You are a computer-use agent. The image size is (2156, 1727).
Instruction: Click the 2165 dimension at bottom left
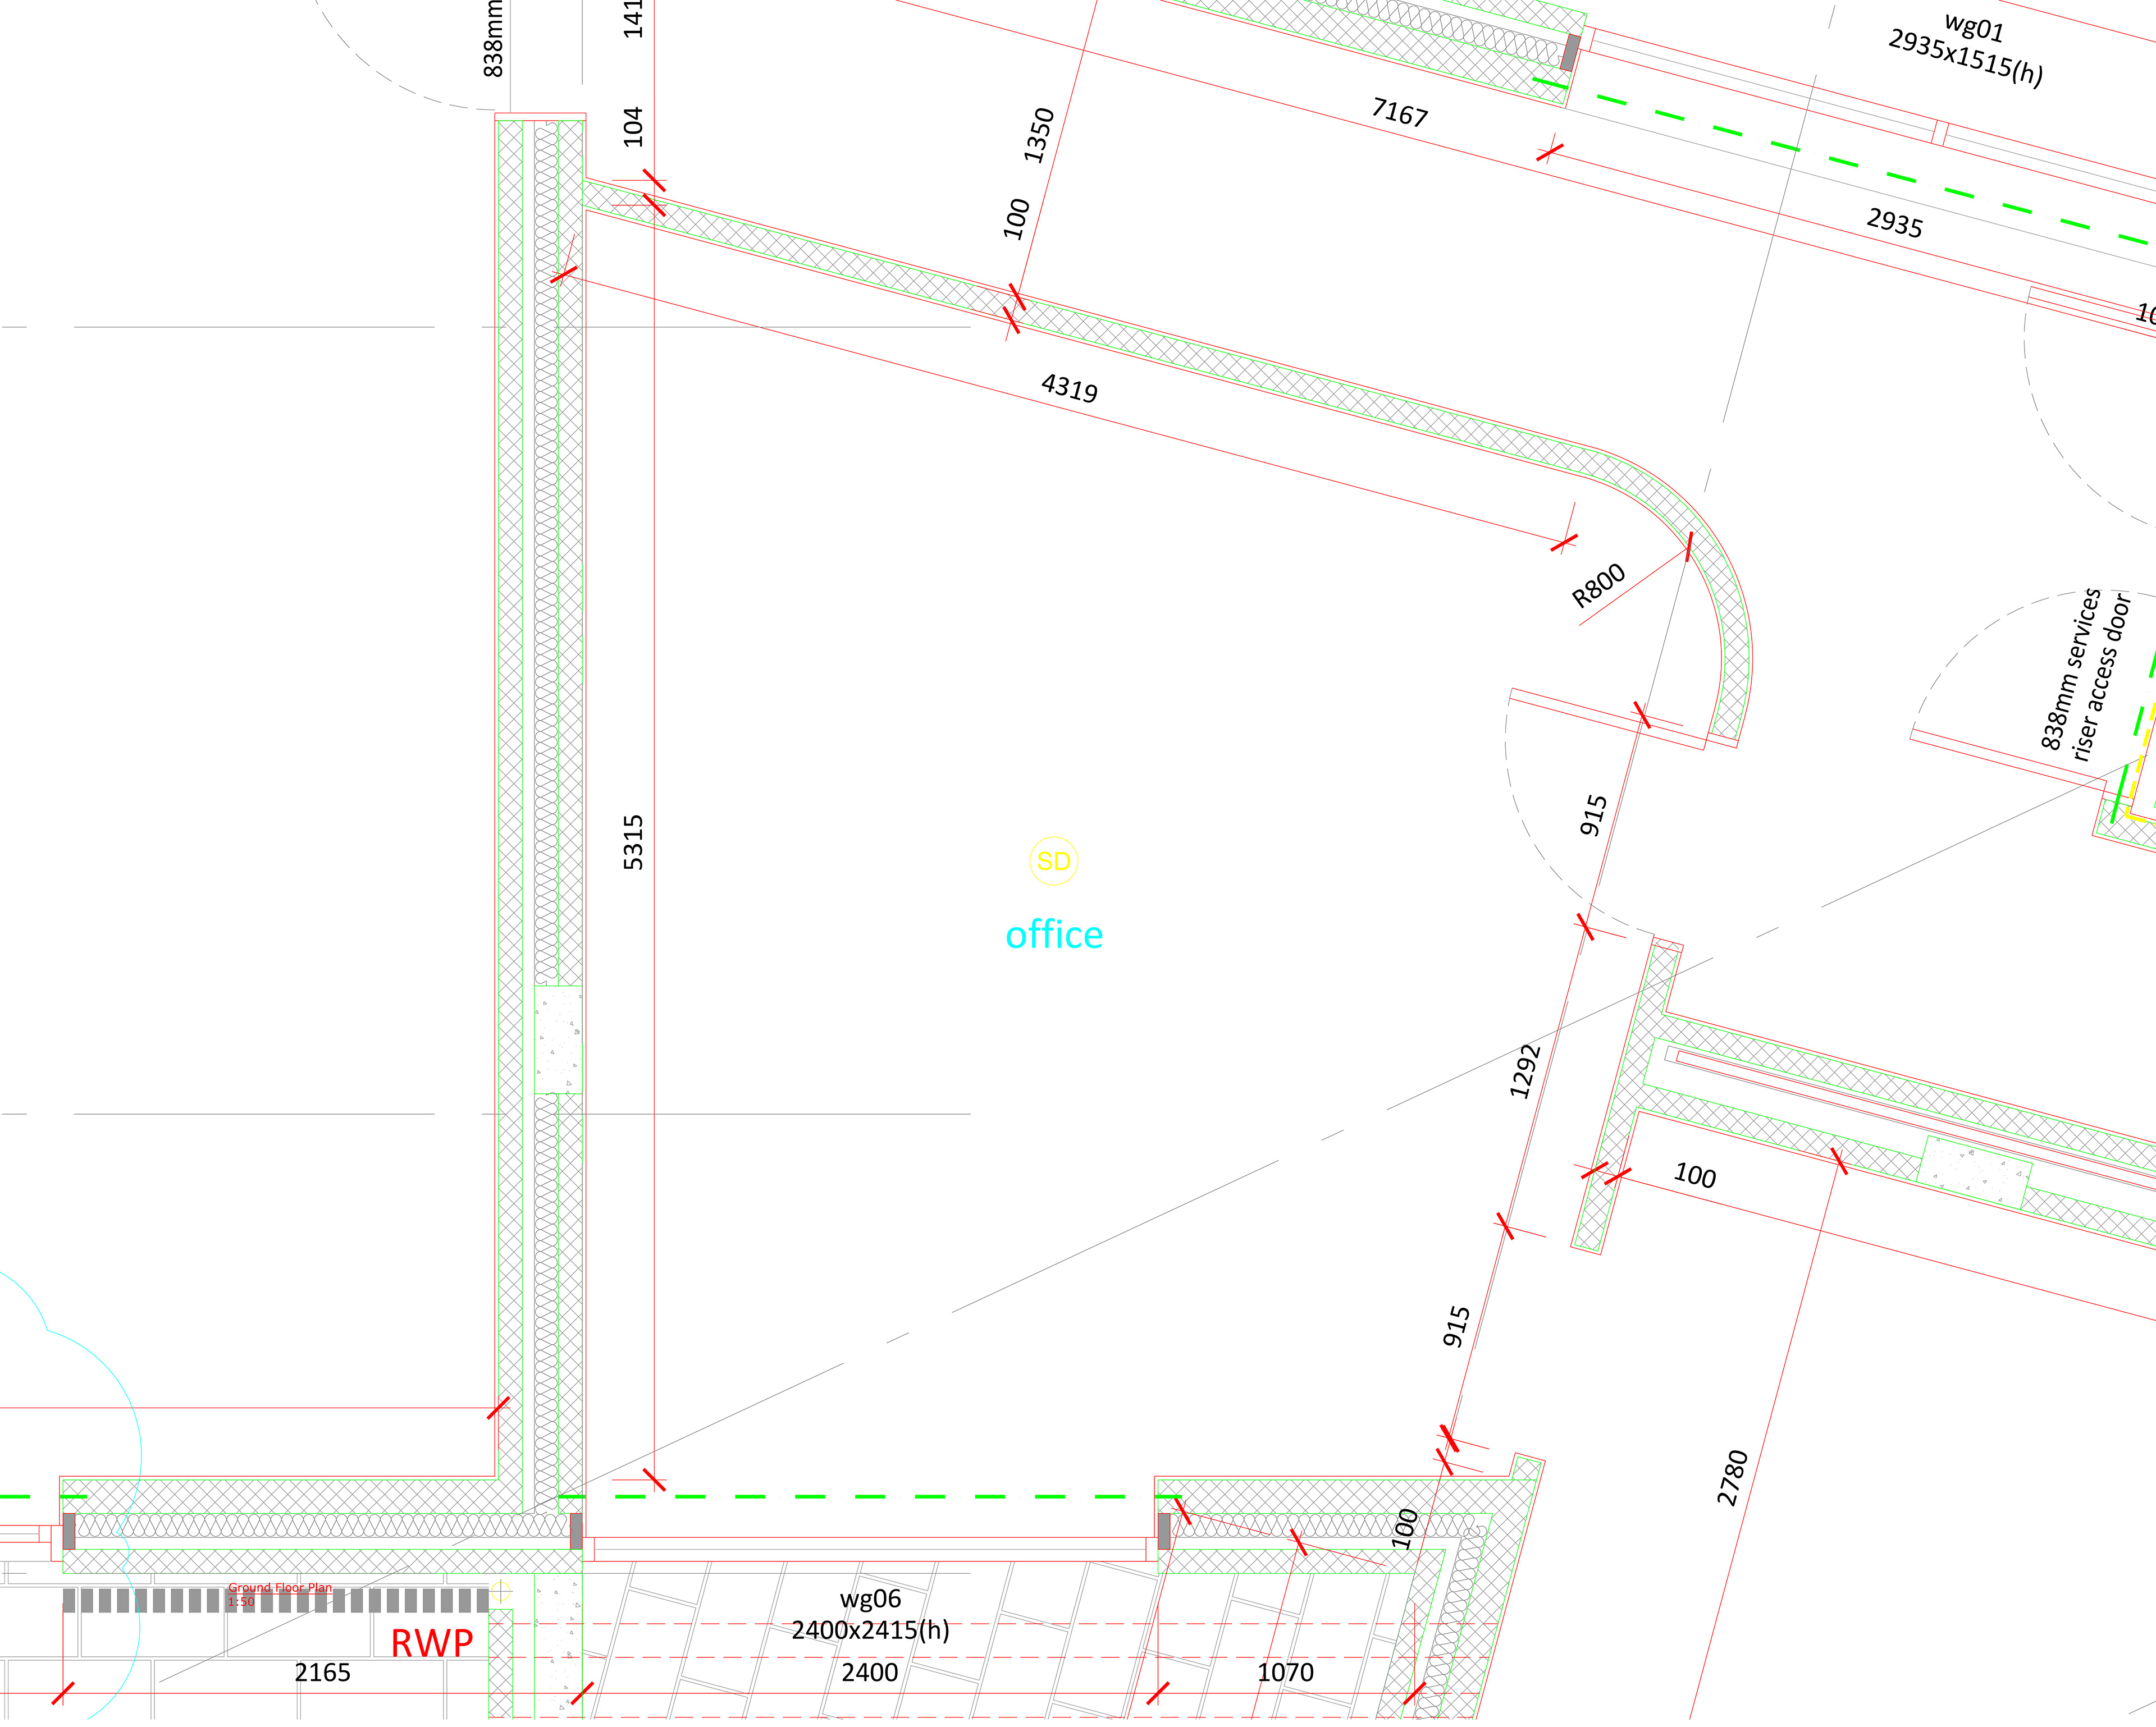point(322,1673)
